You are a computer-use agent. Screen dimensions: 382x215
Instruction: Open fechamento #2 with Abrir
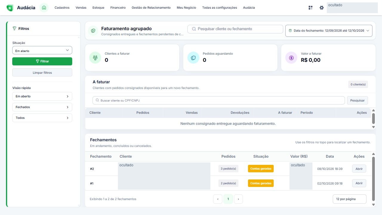coord(359,169)
